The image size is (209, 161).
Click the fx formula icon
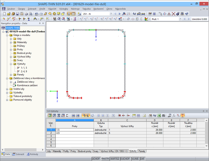click(174, 116)
